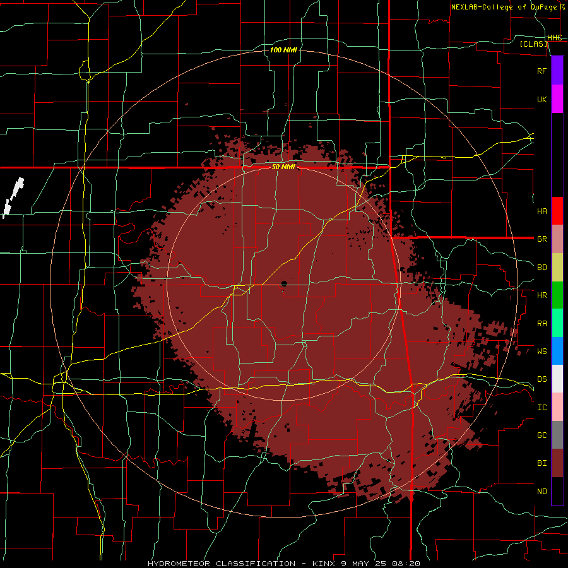Click the DS legend label
The image size is (568, 568).
click(x=541, y=379)
